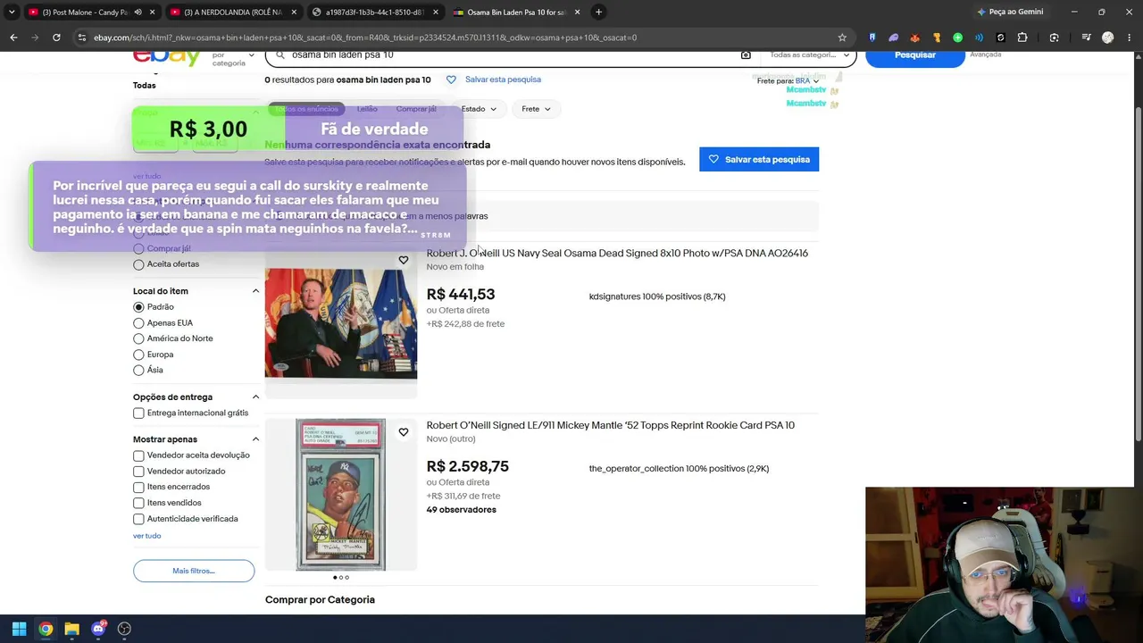
Task: Open the Chrome profile avatar
Action: (x=1108, y=38)
